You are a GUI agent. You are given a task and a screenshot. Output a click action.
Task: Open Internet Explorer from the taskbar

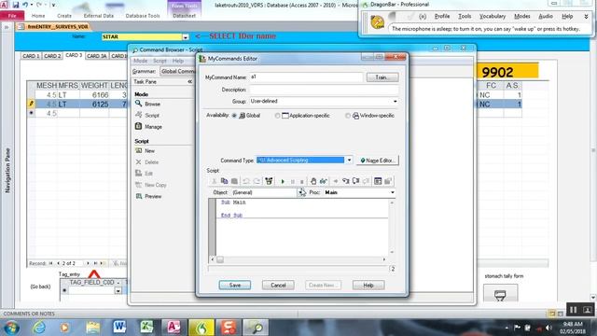(x=39, y=327)
